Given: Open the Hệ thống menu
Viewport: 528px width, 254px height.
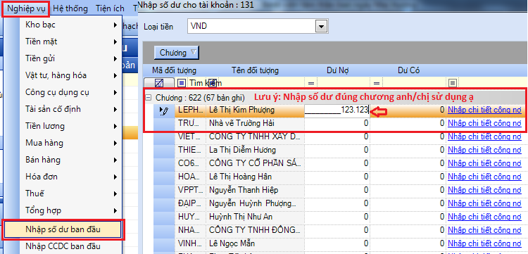Looking at the screenshot, I should pos(70,8).
